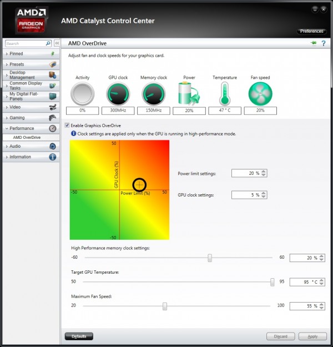Image resolution: width=333 pixels, height=347 pixels.
Task: Open help with the question mark icon
Action: click(324, 43)
